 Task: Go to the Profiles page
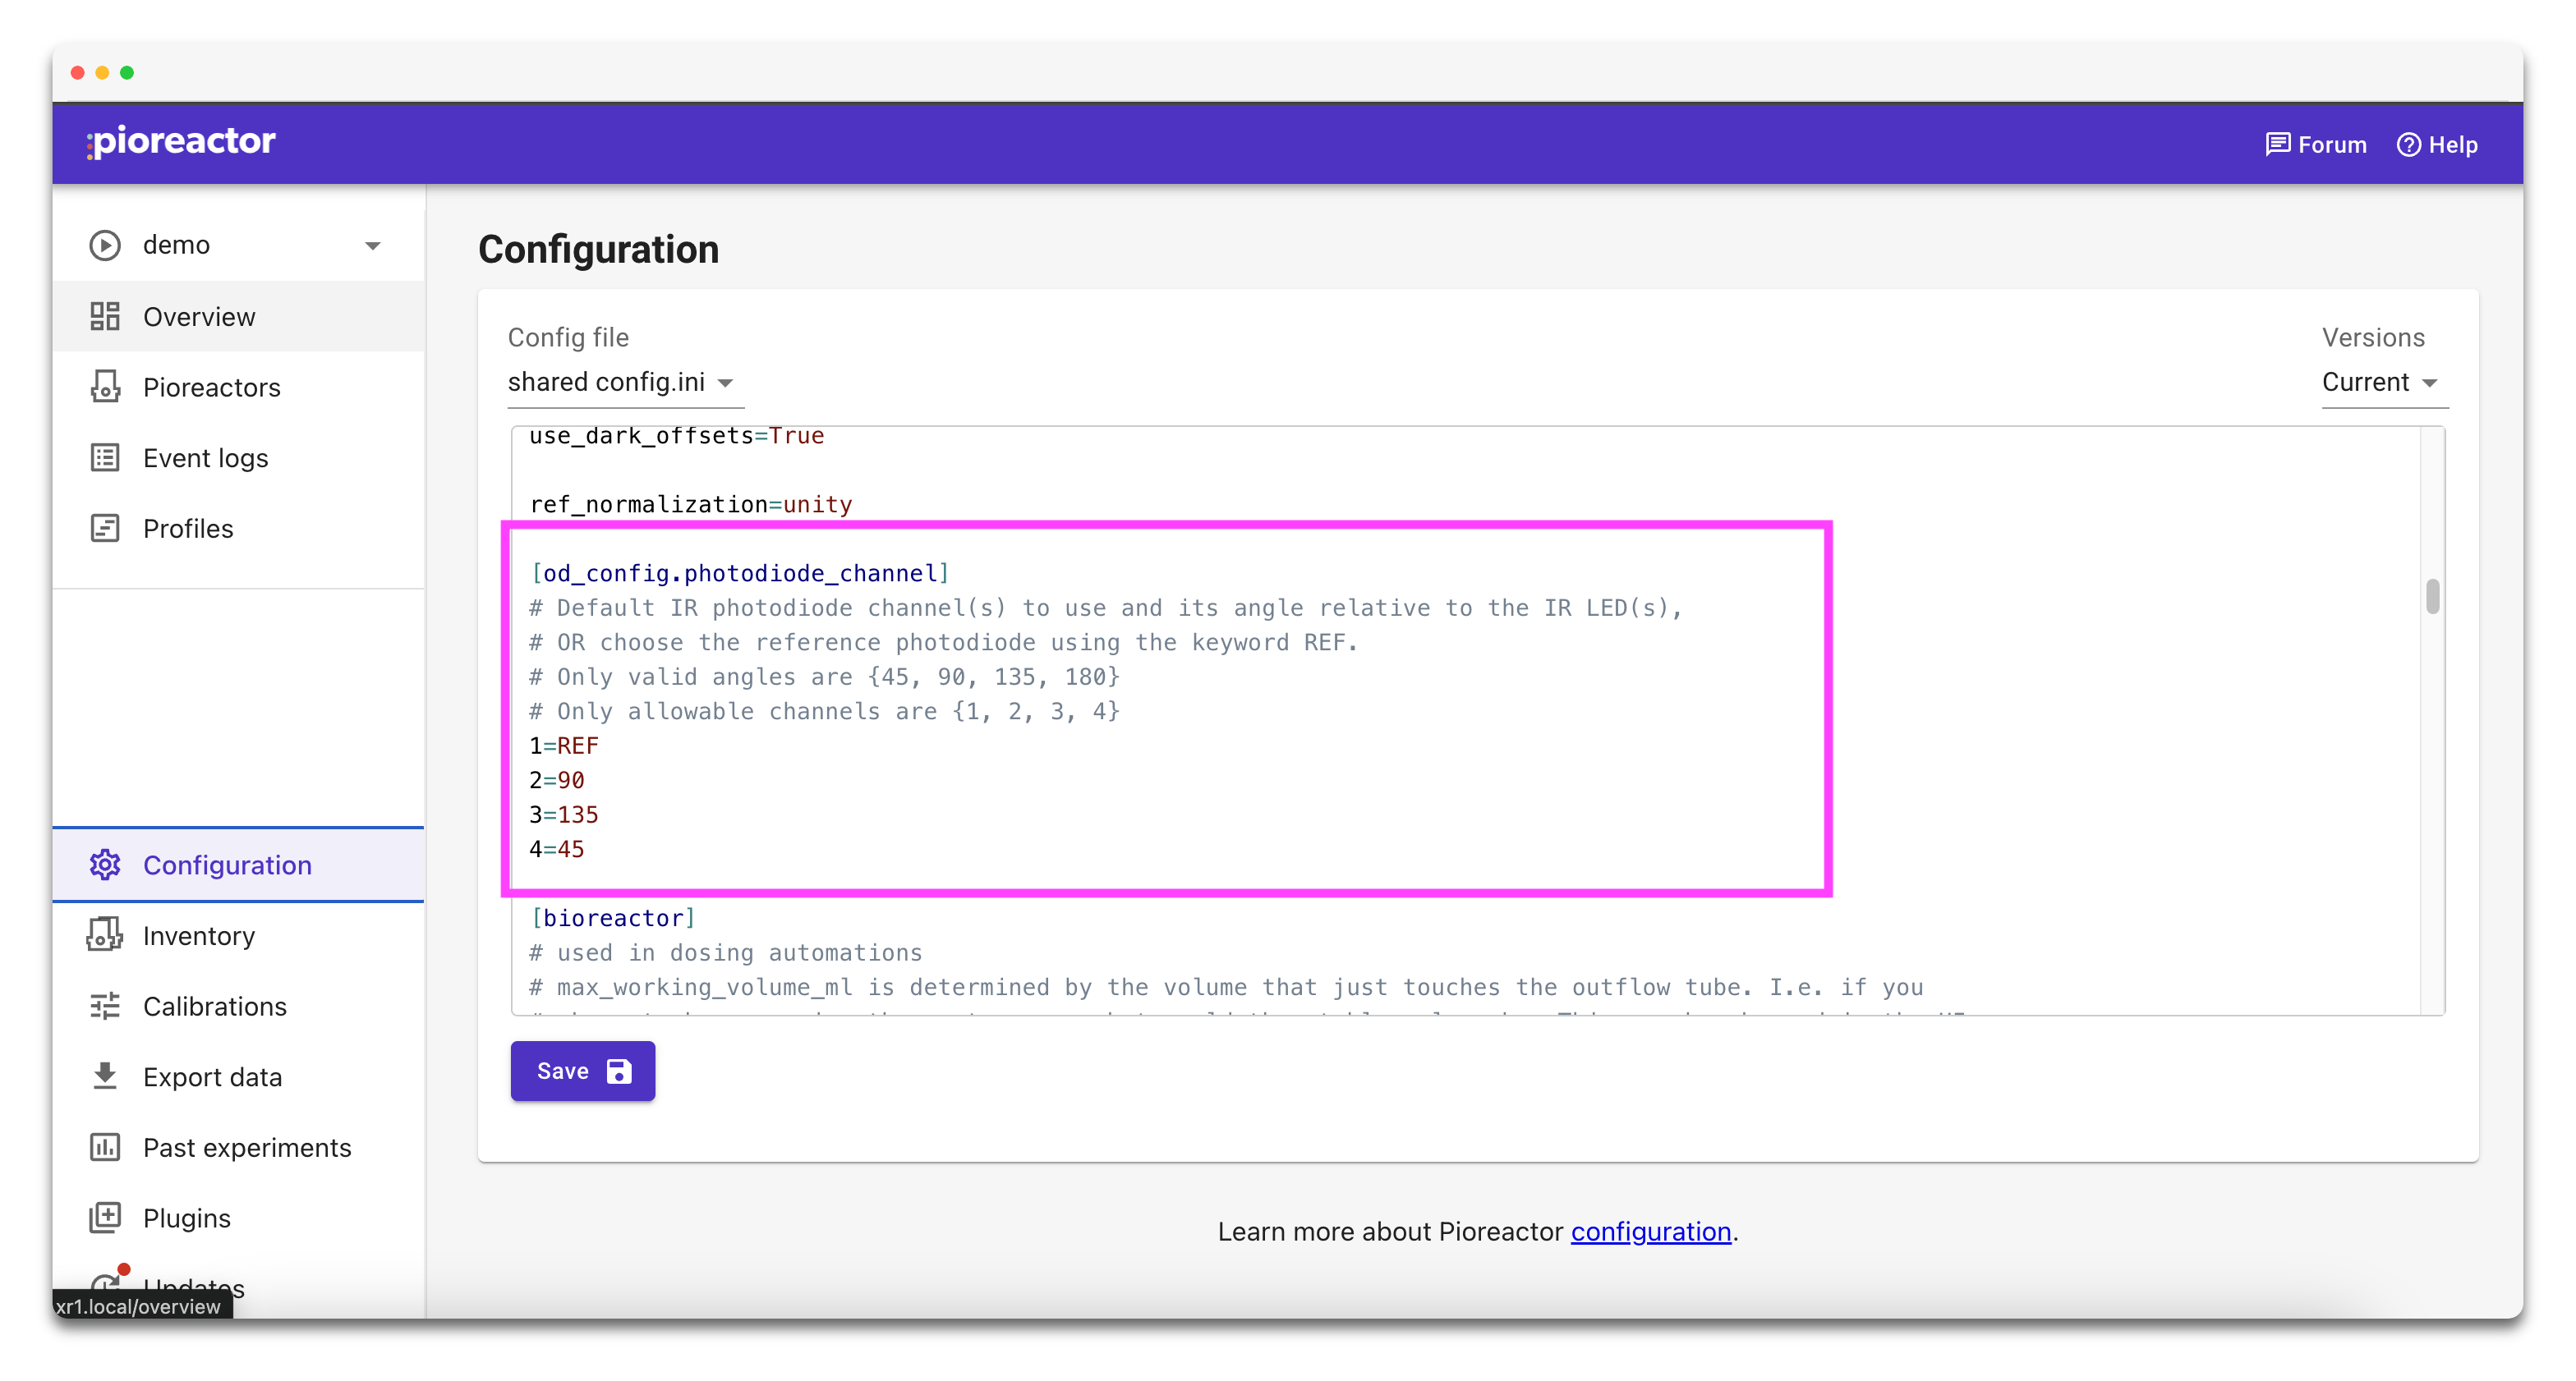click(x=187, y=528)
